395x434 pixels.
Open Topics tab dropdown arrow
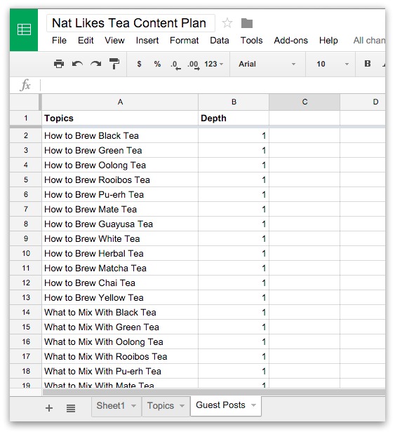tap(182, 406)
